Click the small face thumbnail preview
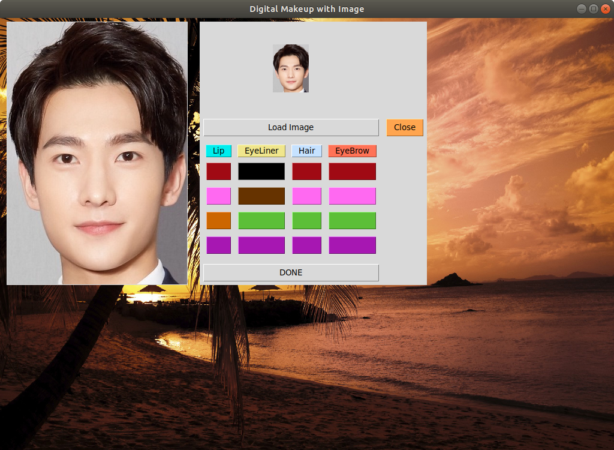614x450 pixels. pyautogui.click(x=291, y=68)
